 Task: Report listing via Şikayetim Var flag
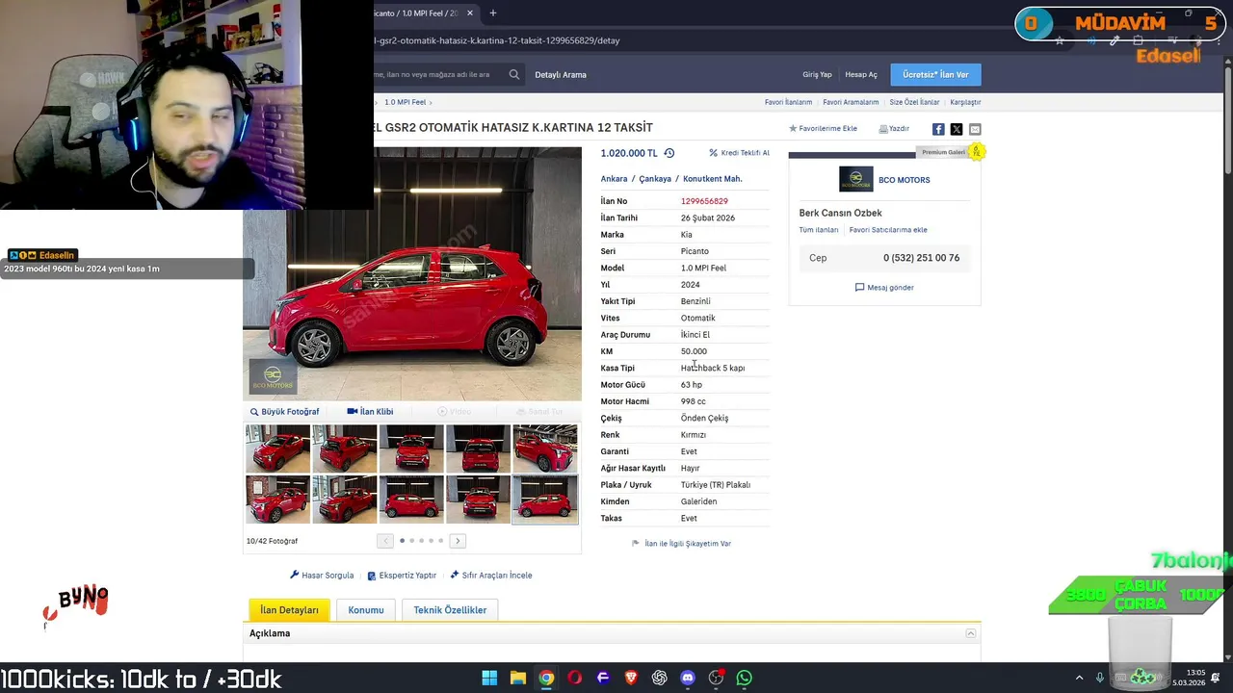(681, 544)
